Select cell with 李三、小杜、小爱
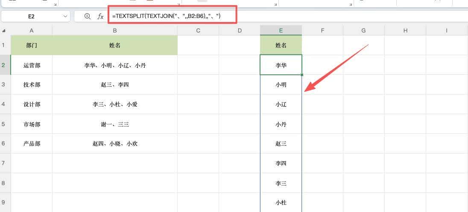The image size is (468, 212). 115,104
